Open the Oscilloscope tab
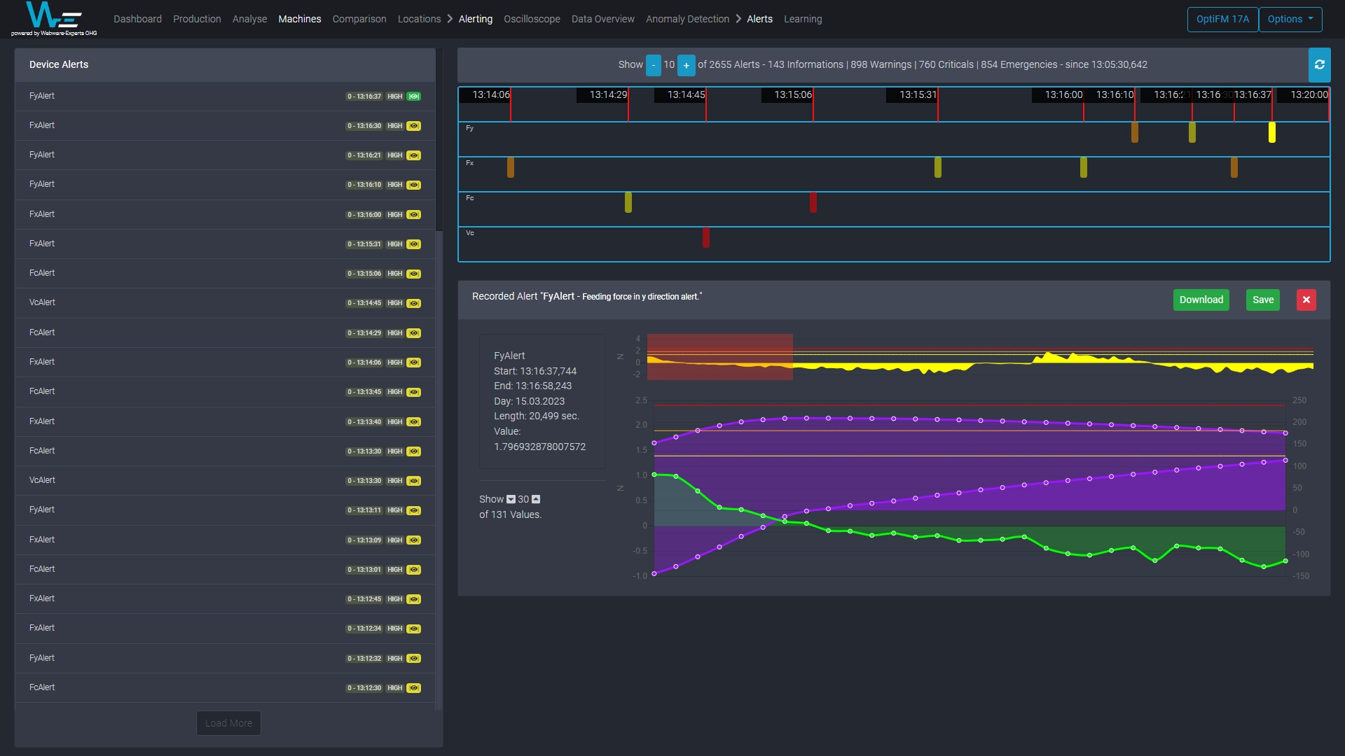This screenshot has width=1345, height=756. (532, 19)
